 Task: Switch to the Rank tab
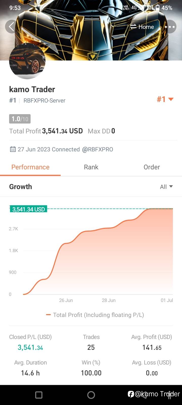91,167
